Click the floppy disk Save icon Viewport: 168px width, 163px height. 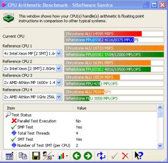pyautogui.click(x=36, y=156)
